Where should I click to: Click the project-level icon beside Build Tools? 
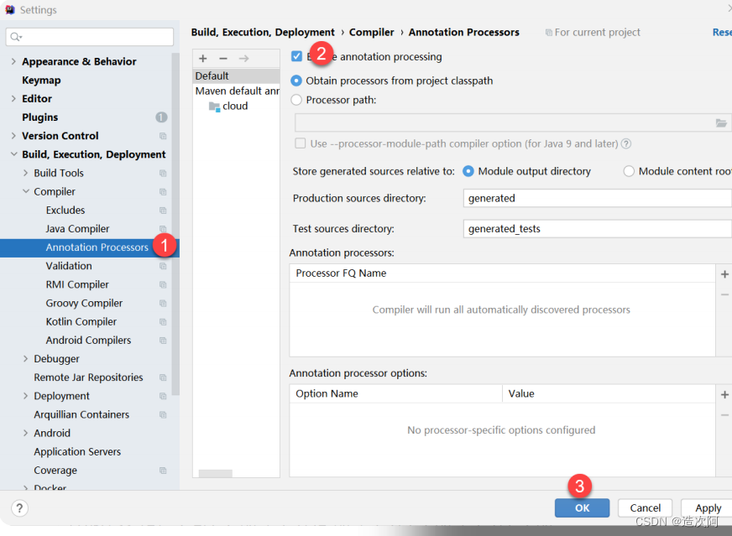click(163, 173)
